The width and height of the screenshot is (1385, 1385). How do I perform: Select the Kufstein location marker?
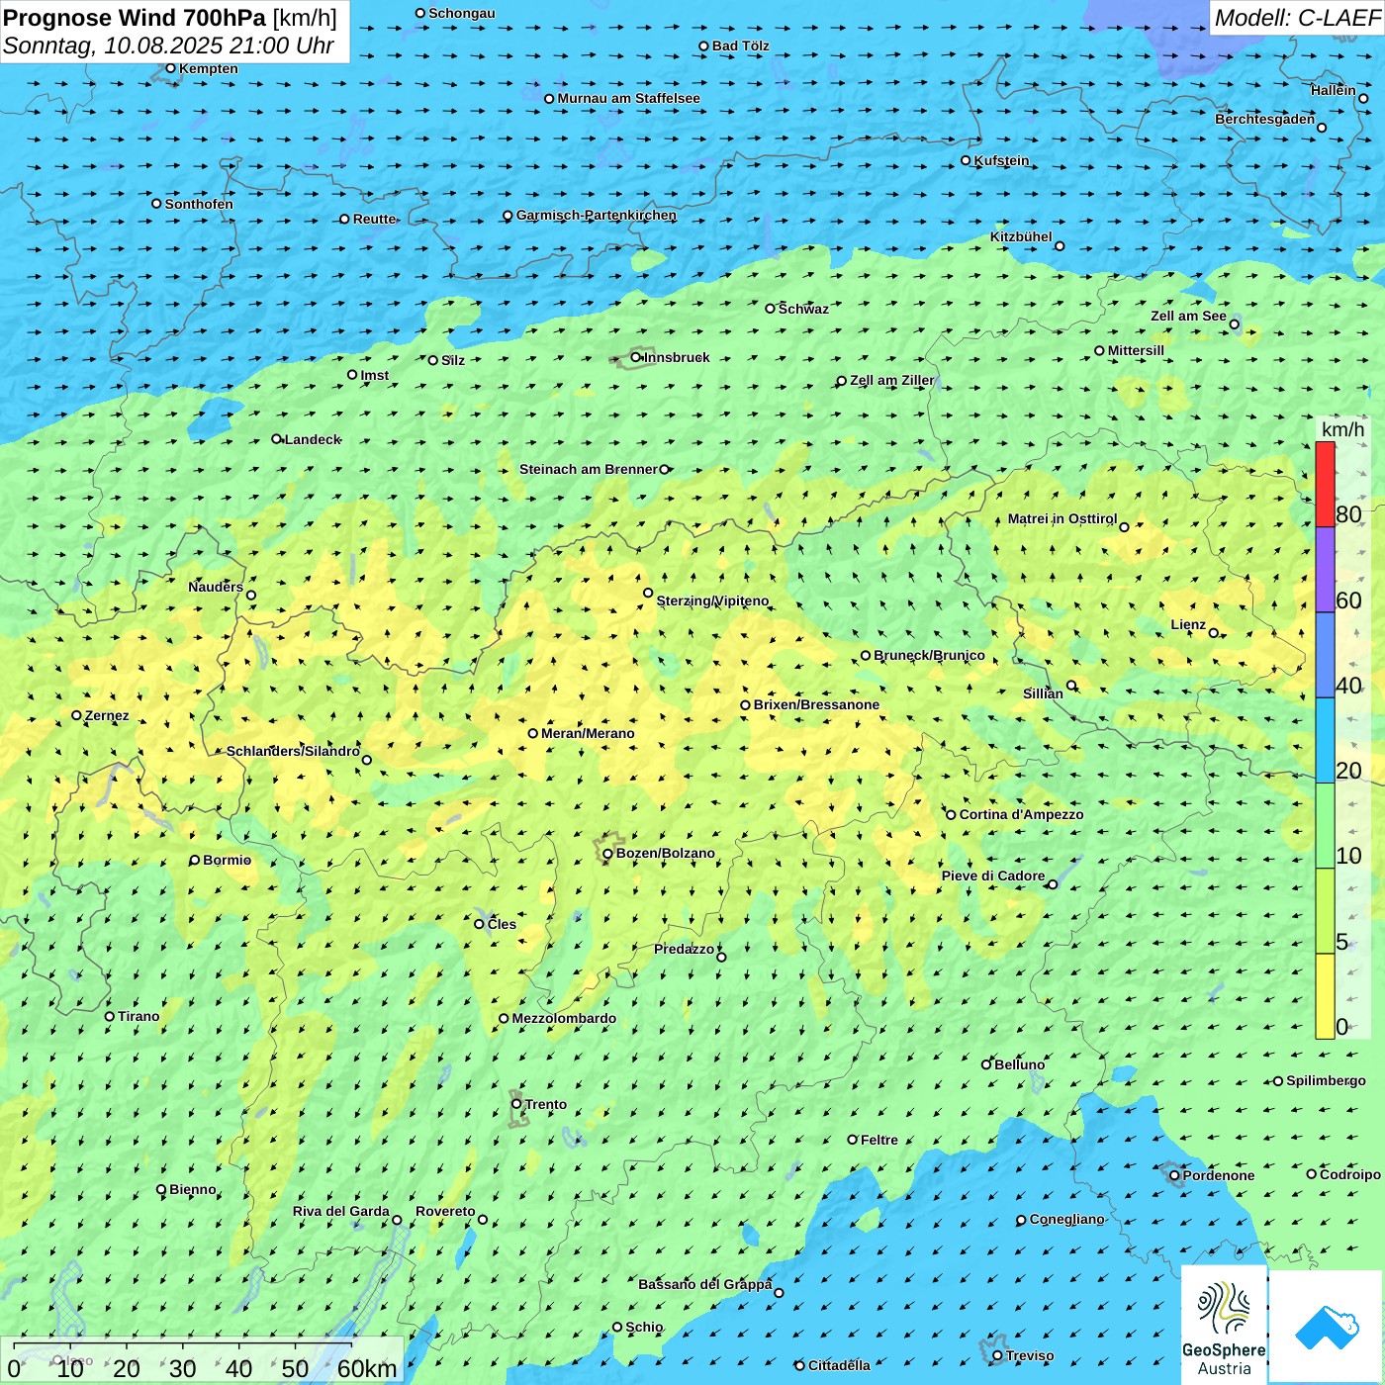pos(966,160)
